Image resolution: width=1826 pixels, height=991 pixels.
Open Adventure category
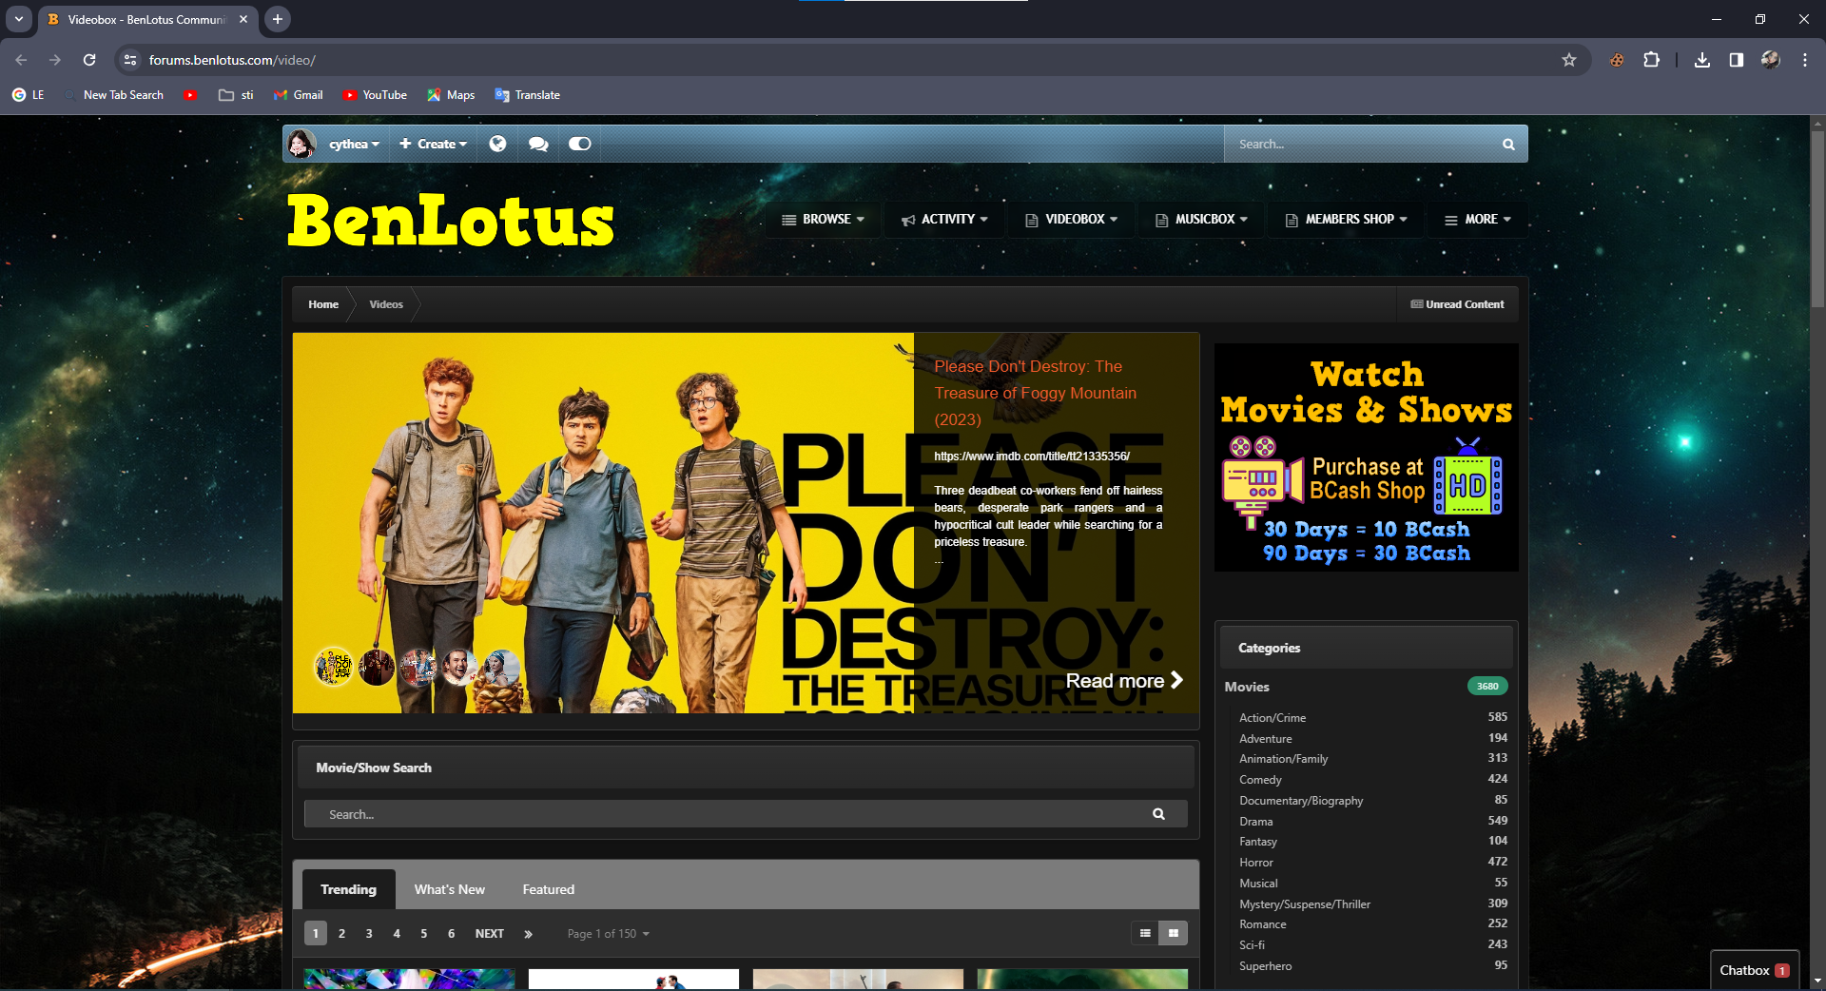tap(1265, 739)
